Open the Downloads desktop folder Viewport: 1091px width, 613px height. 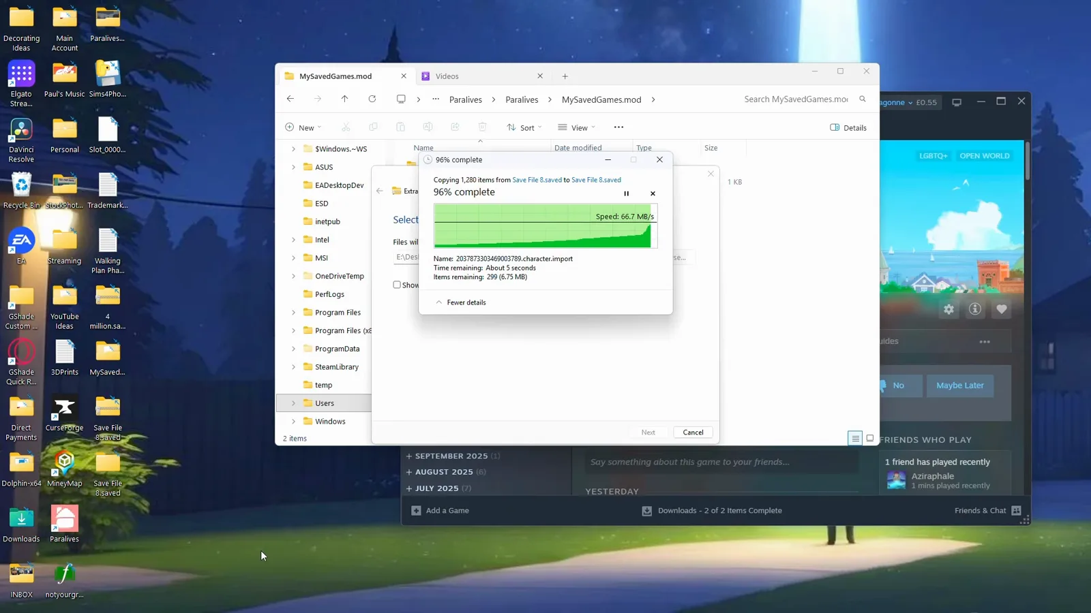21,524
